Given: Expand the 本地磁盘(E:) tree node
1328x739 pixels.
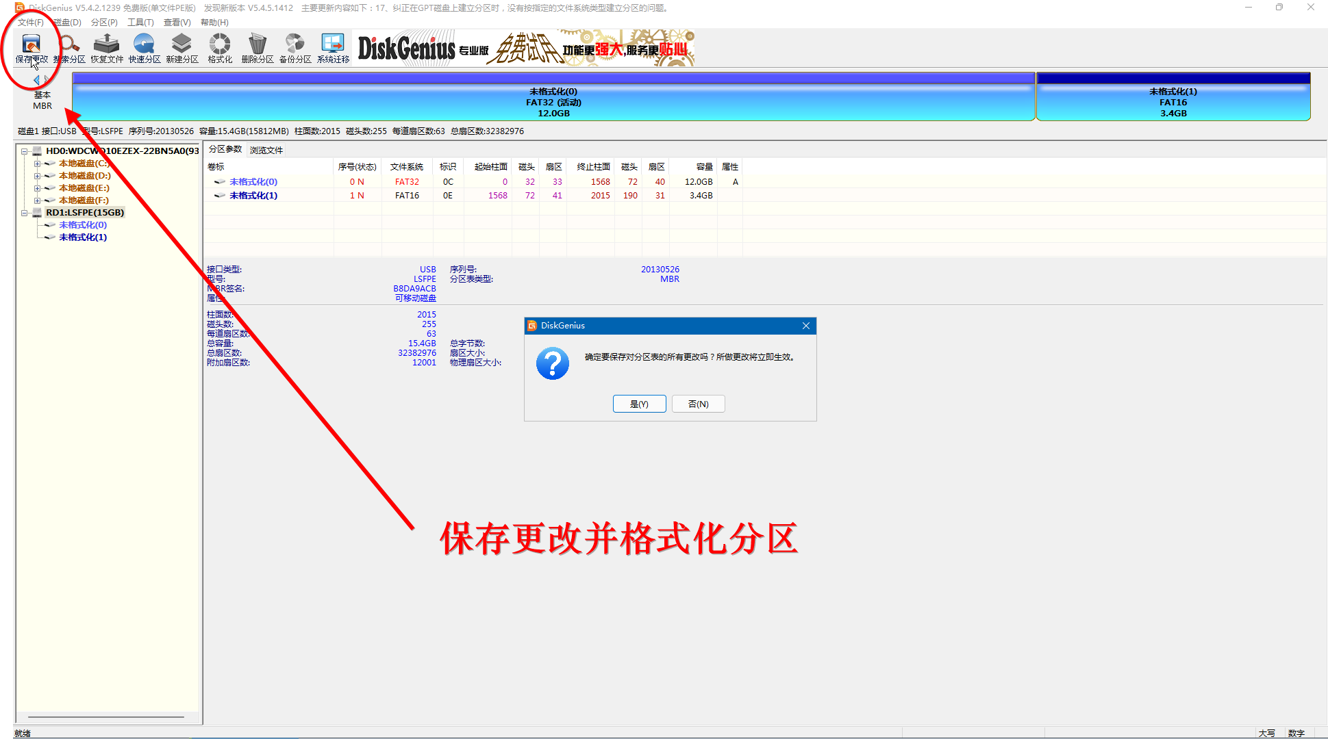Looking at the screenshot, I should pyautogui.click(x=38, y=188).
